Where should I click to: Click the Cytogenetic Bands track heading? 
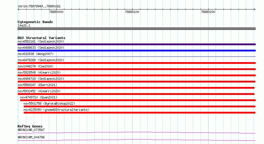click(x=35, y=22)
